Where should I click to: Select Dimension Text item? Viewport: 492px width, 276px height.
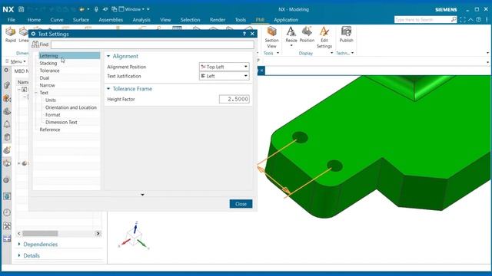click(x=61, y=122)
